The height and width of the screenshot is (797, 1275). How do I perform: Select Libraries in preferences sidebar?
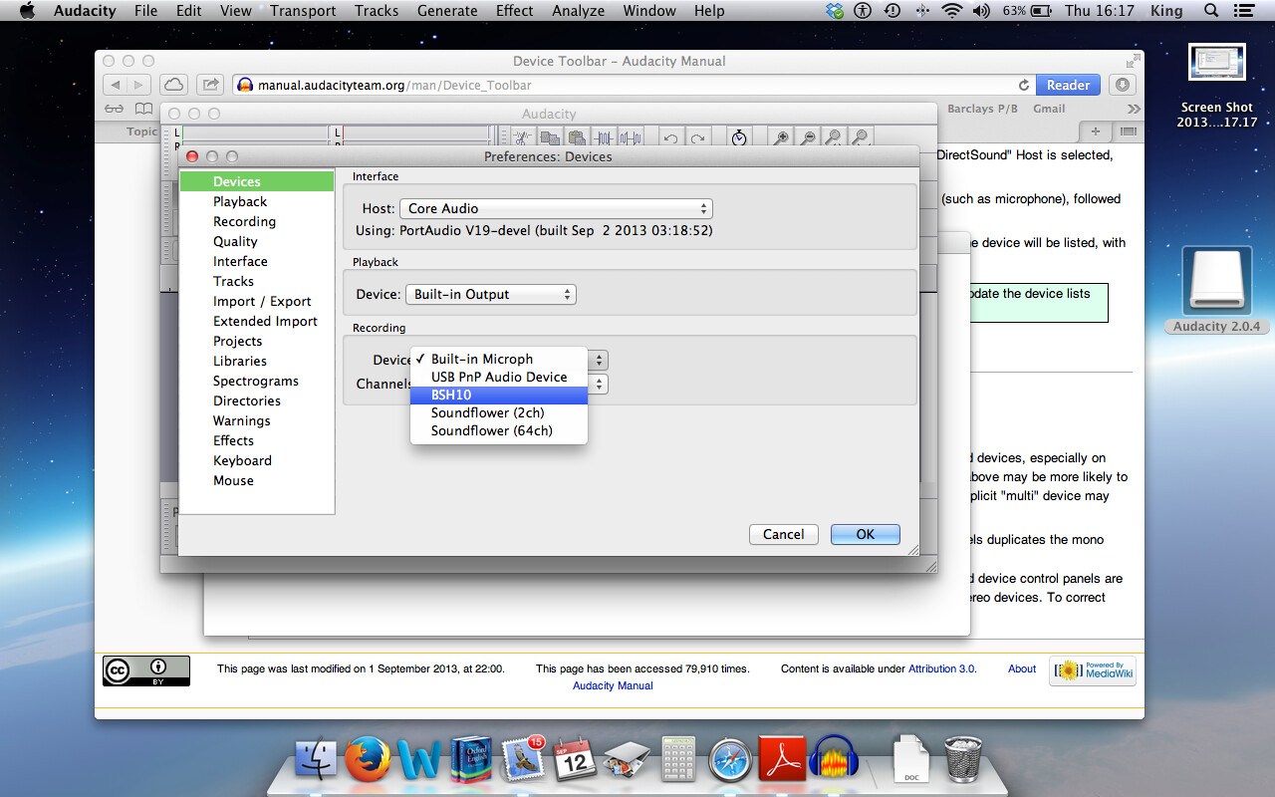click(x=257, y=361)
